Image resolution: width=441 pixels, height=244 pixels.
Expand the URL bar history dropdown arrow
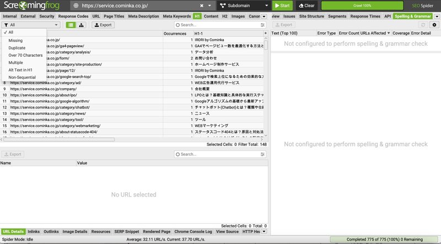point(210,6)
